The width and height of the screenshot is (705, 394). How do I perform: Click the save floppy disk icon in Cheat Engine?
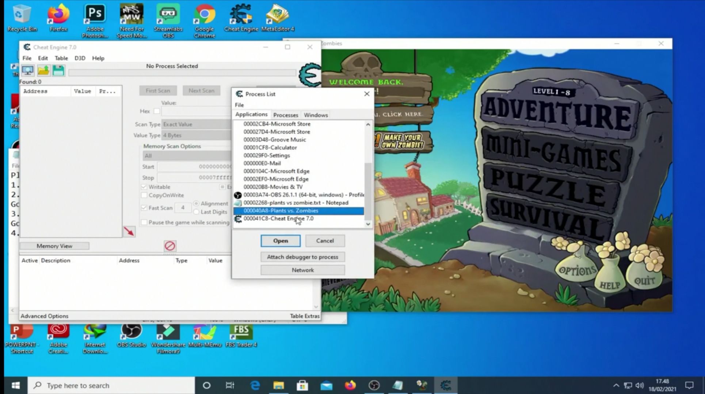click(58, 70)
